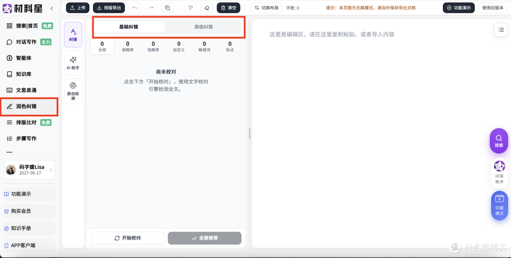Open the 原创检测 fingerprint tool
511x258 pixels.
pos(73,92)
